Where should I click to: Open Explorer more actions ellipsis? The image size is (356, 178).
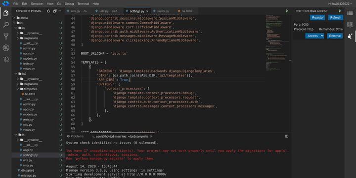click(60, 11)
